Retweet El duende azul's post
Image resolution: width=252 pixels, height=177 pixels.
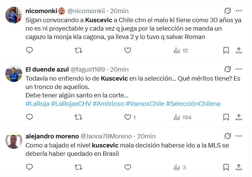(78, 117)
